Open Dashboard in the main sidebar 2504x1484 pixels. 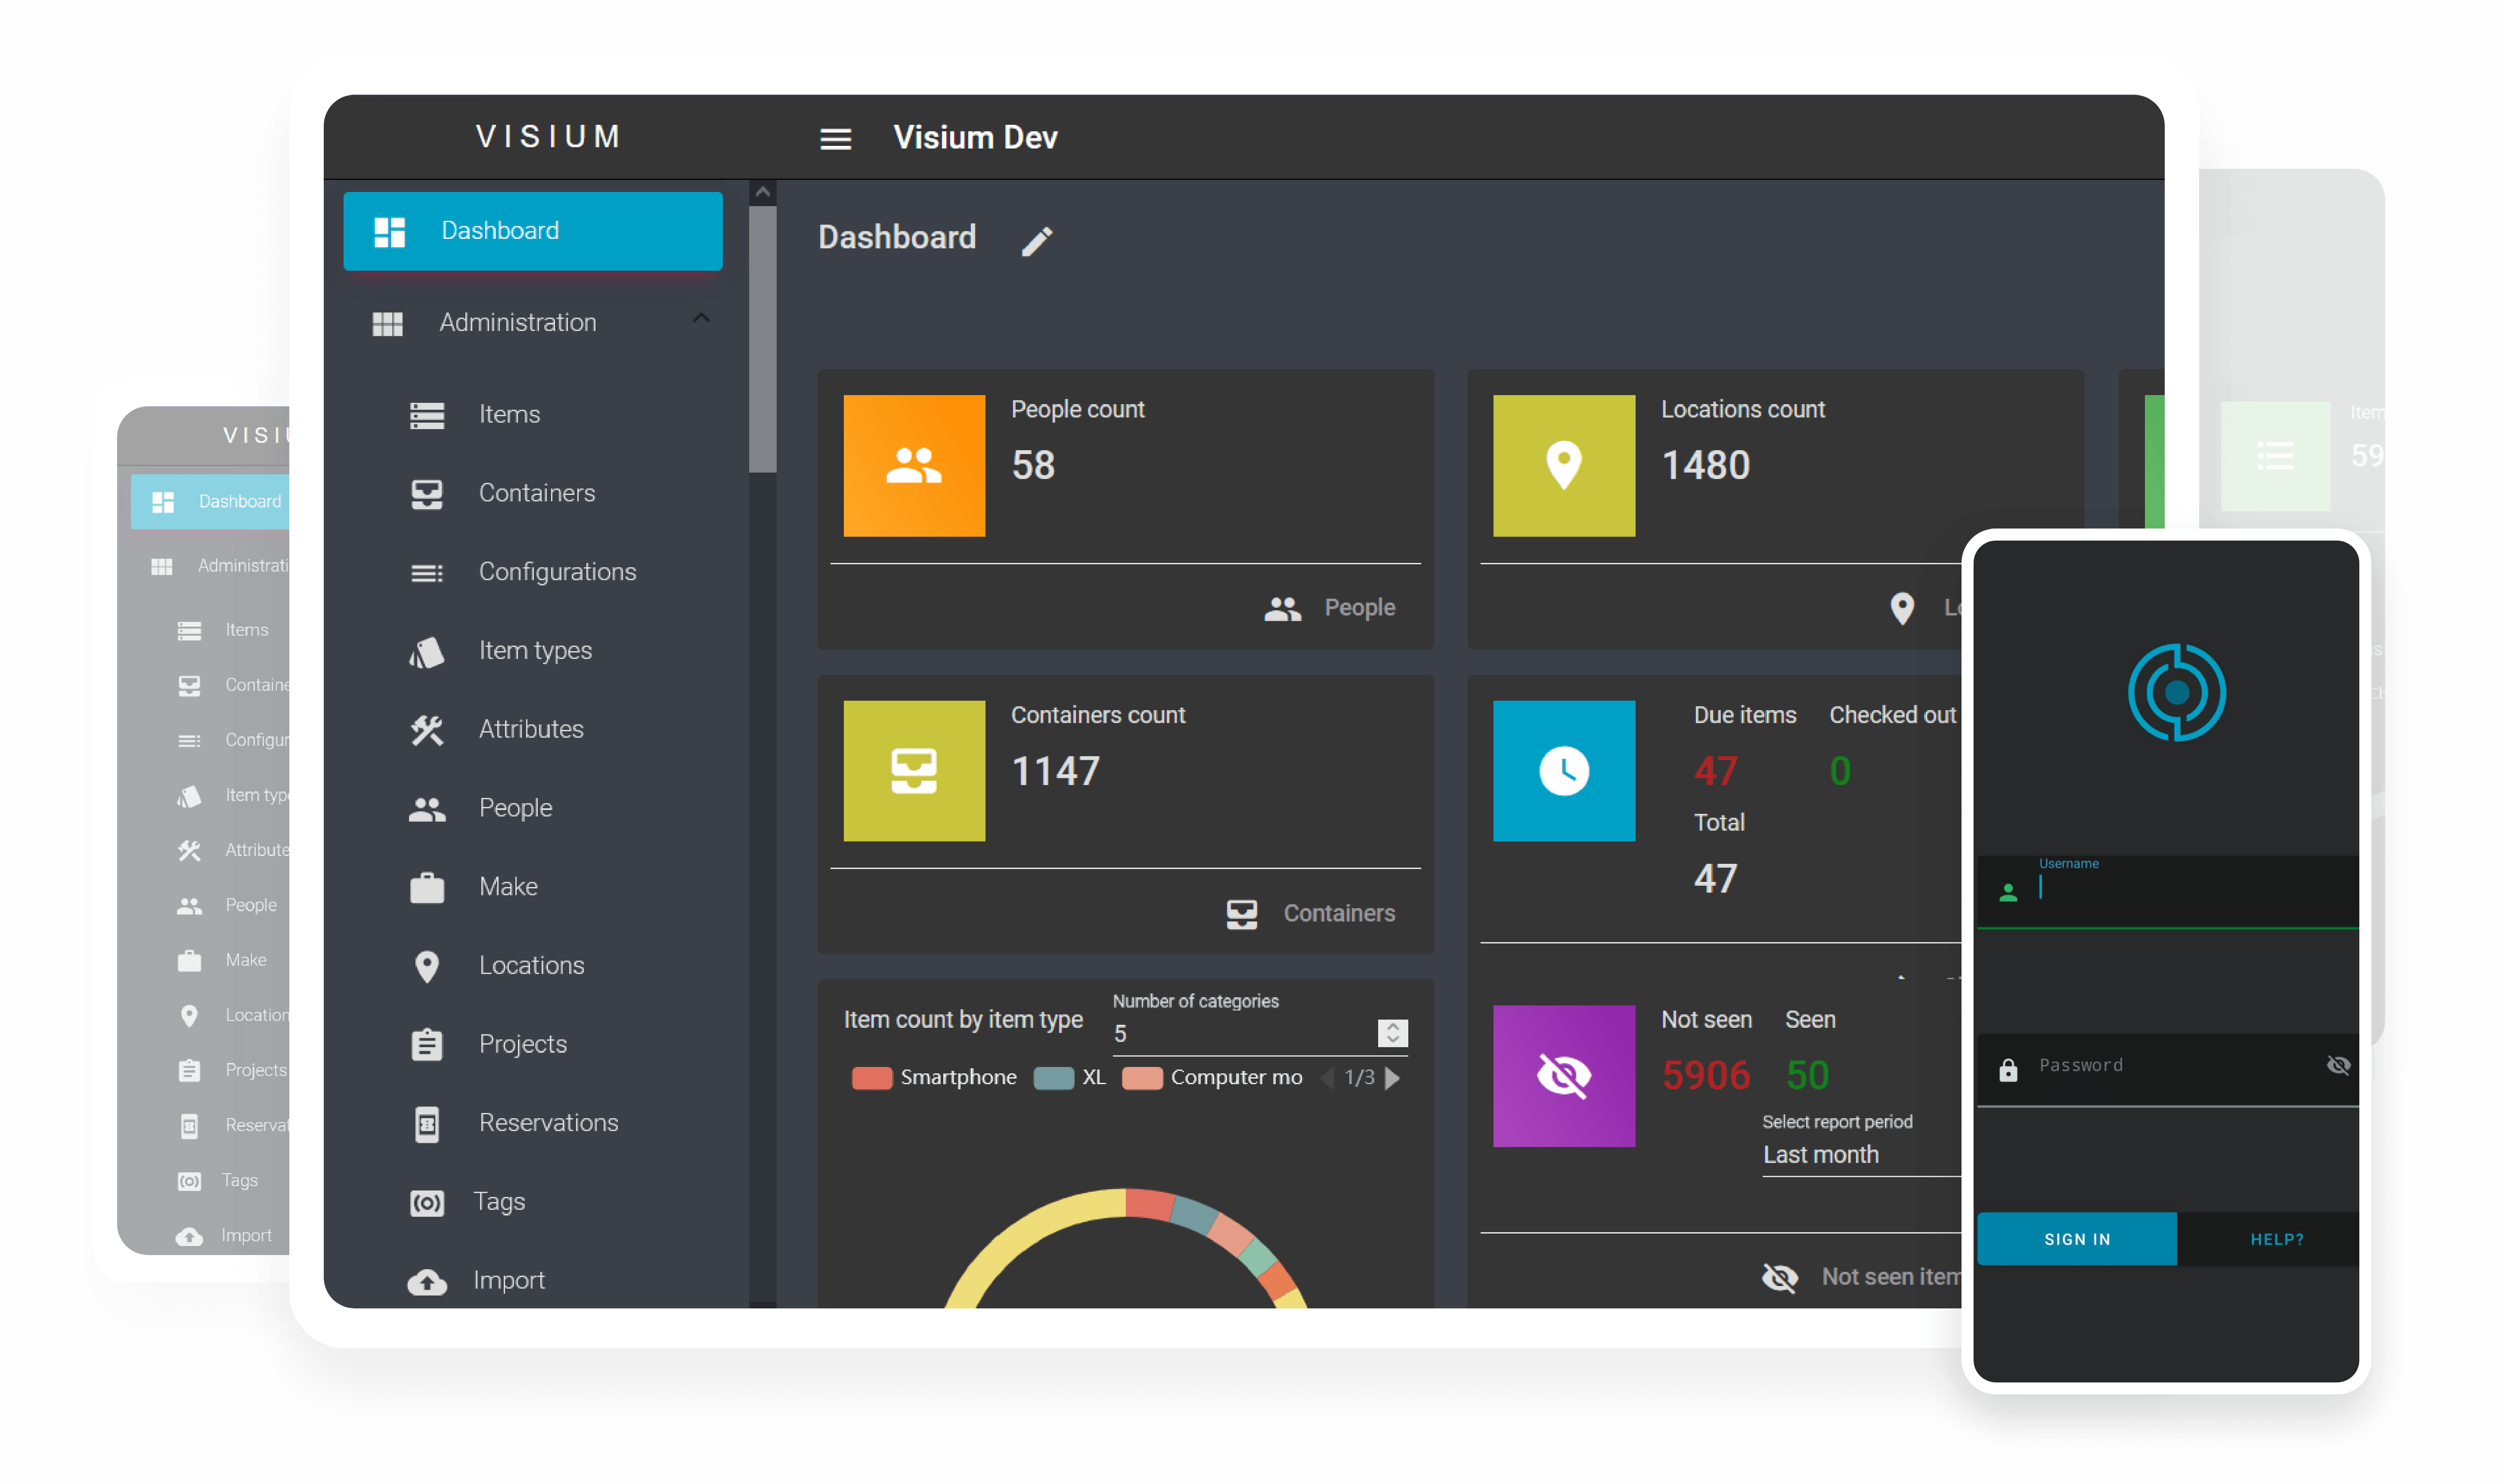click(x=532, y=231)
